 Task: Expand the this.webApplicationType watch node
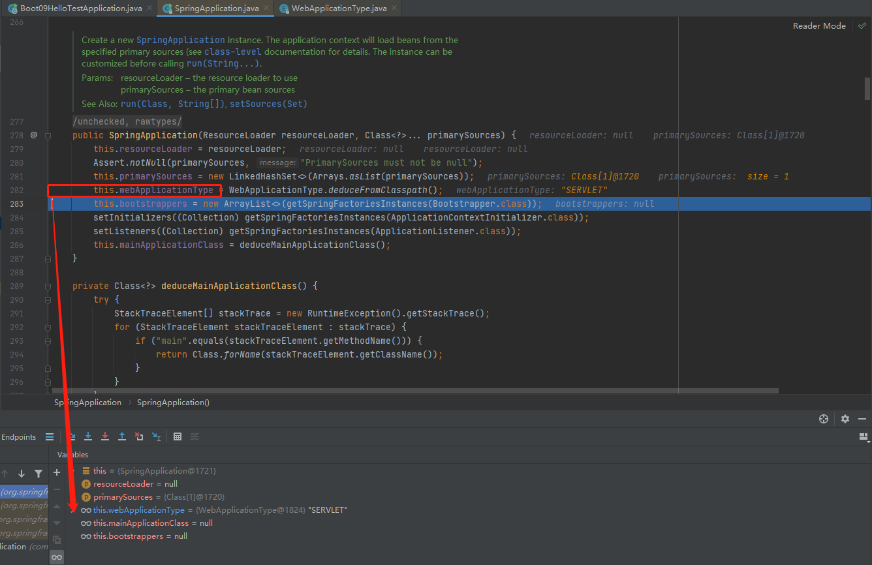coord(74,510)
